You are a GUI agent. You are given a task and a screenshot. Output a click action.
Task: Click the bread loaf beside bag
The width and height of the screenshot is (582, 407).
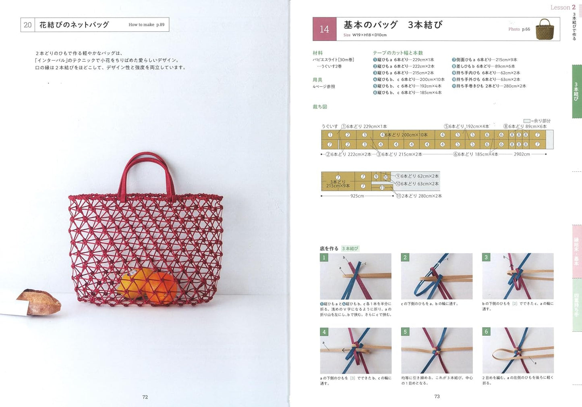39,302
